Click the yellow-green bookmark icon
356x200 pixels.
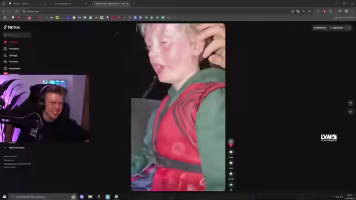(x=57, y=17)
